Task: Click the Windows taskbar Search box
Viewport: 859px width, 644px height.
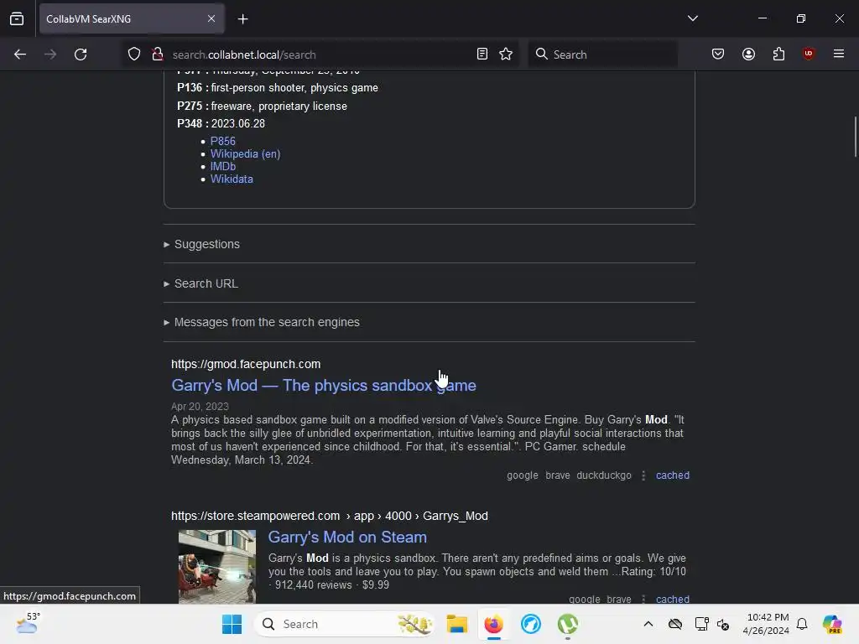Action: click(345, 624)
